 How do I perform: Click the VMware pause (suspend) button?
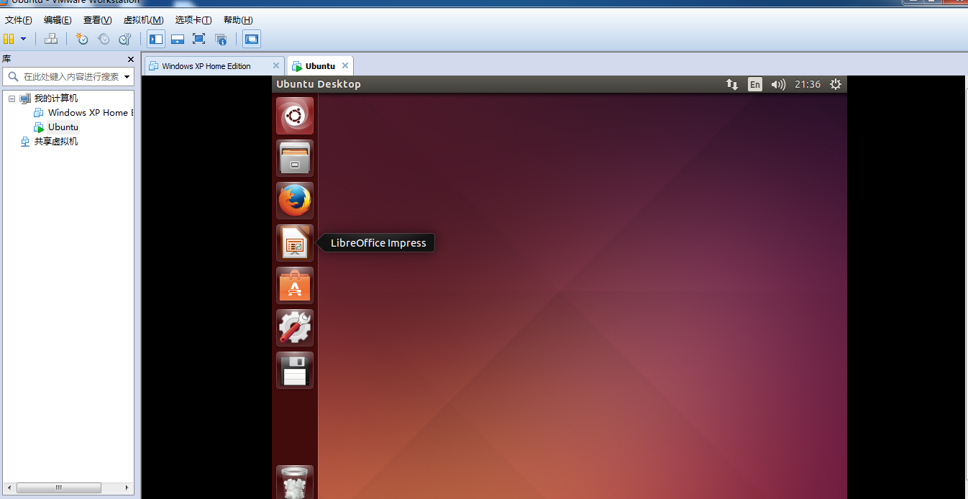9,39
